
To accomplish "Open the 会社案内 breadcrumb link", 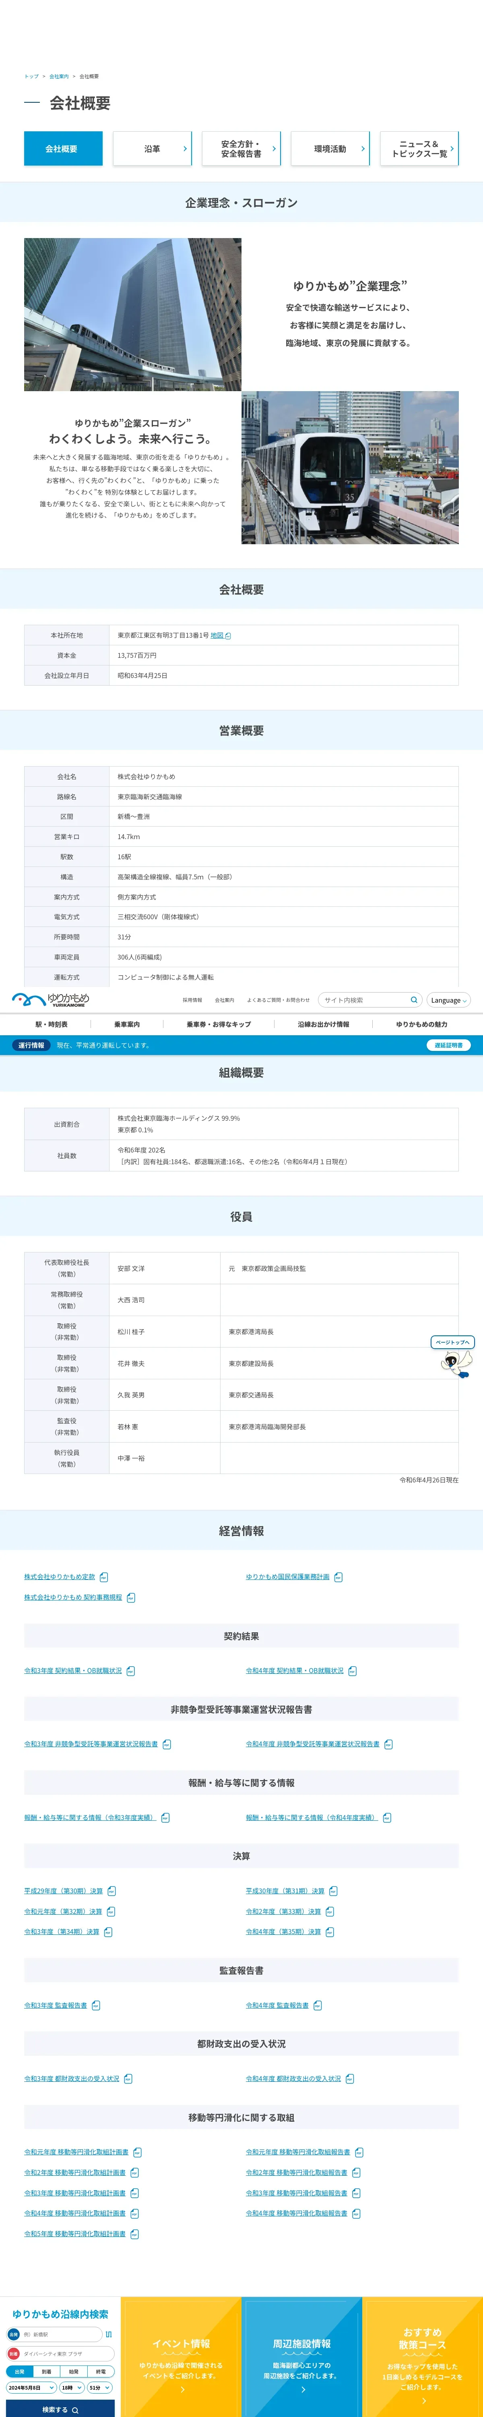I will (x=59, y=76).
